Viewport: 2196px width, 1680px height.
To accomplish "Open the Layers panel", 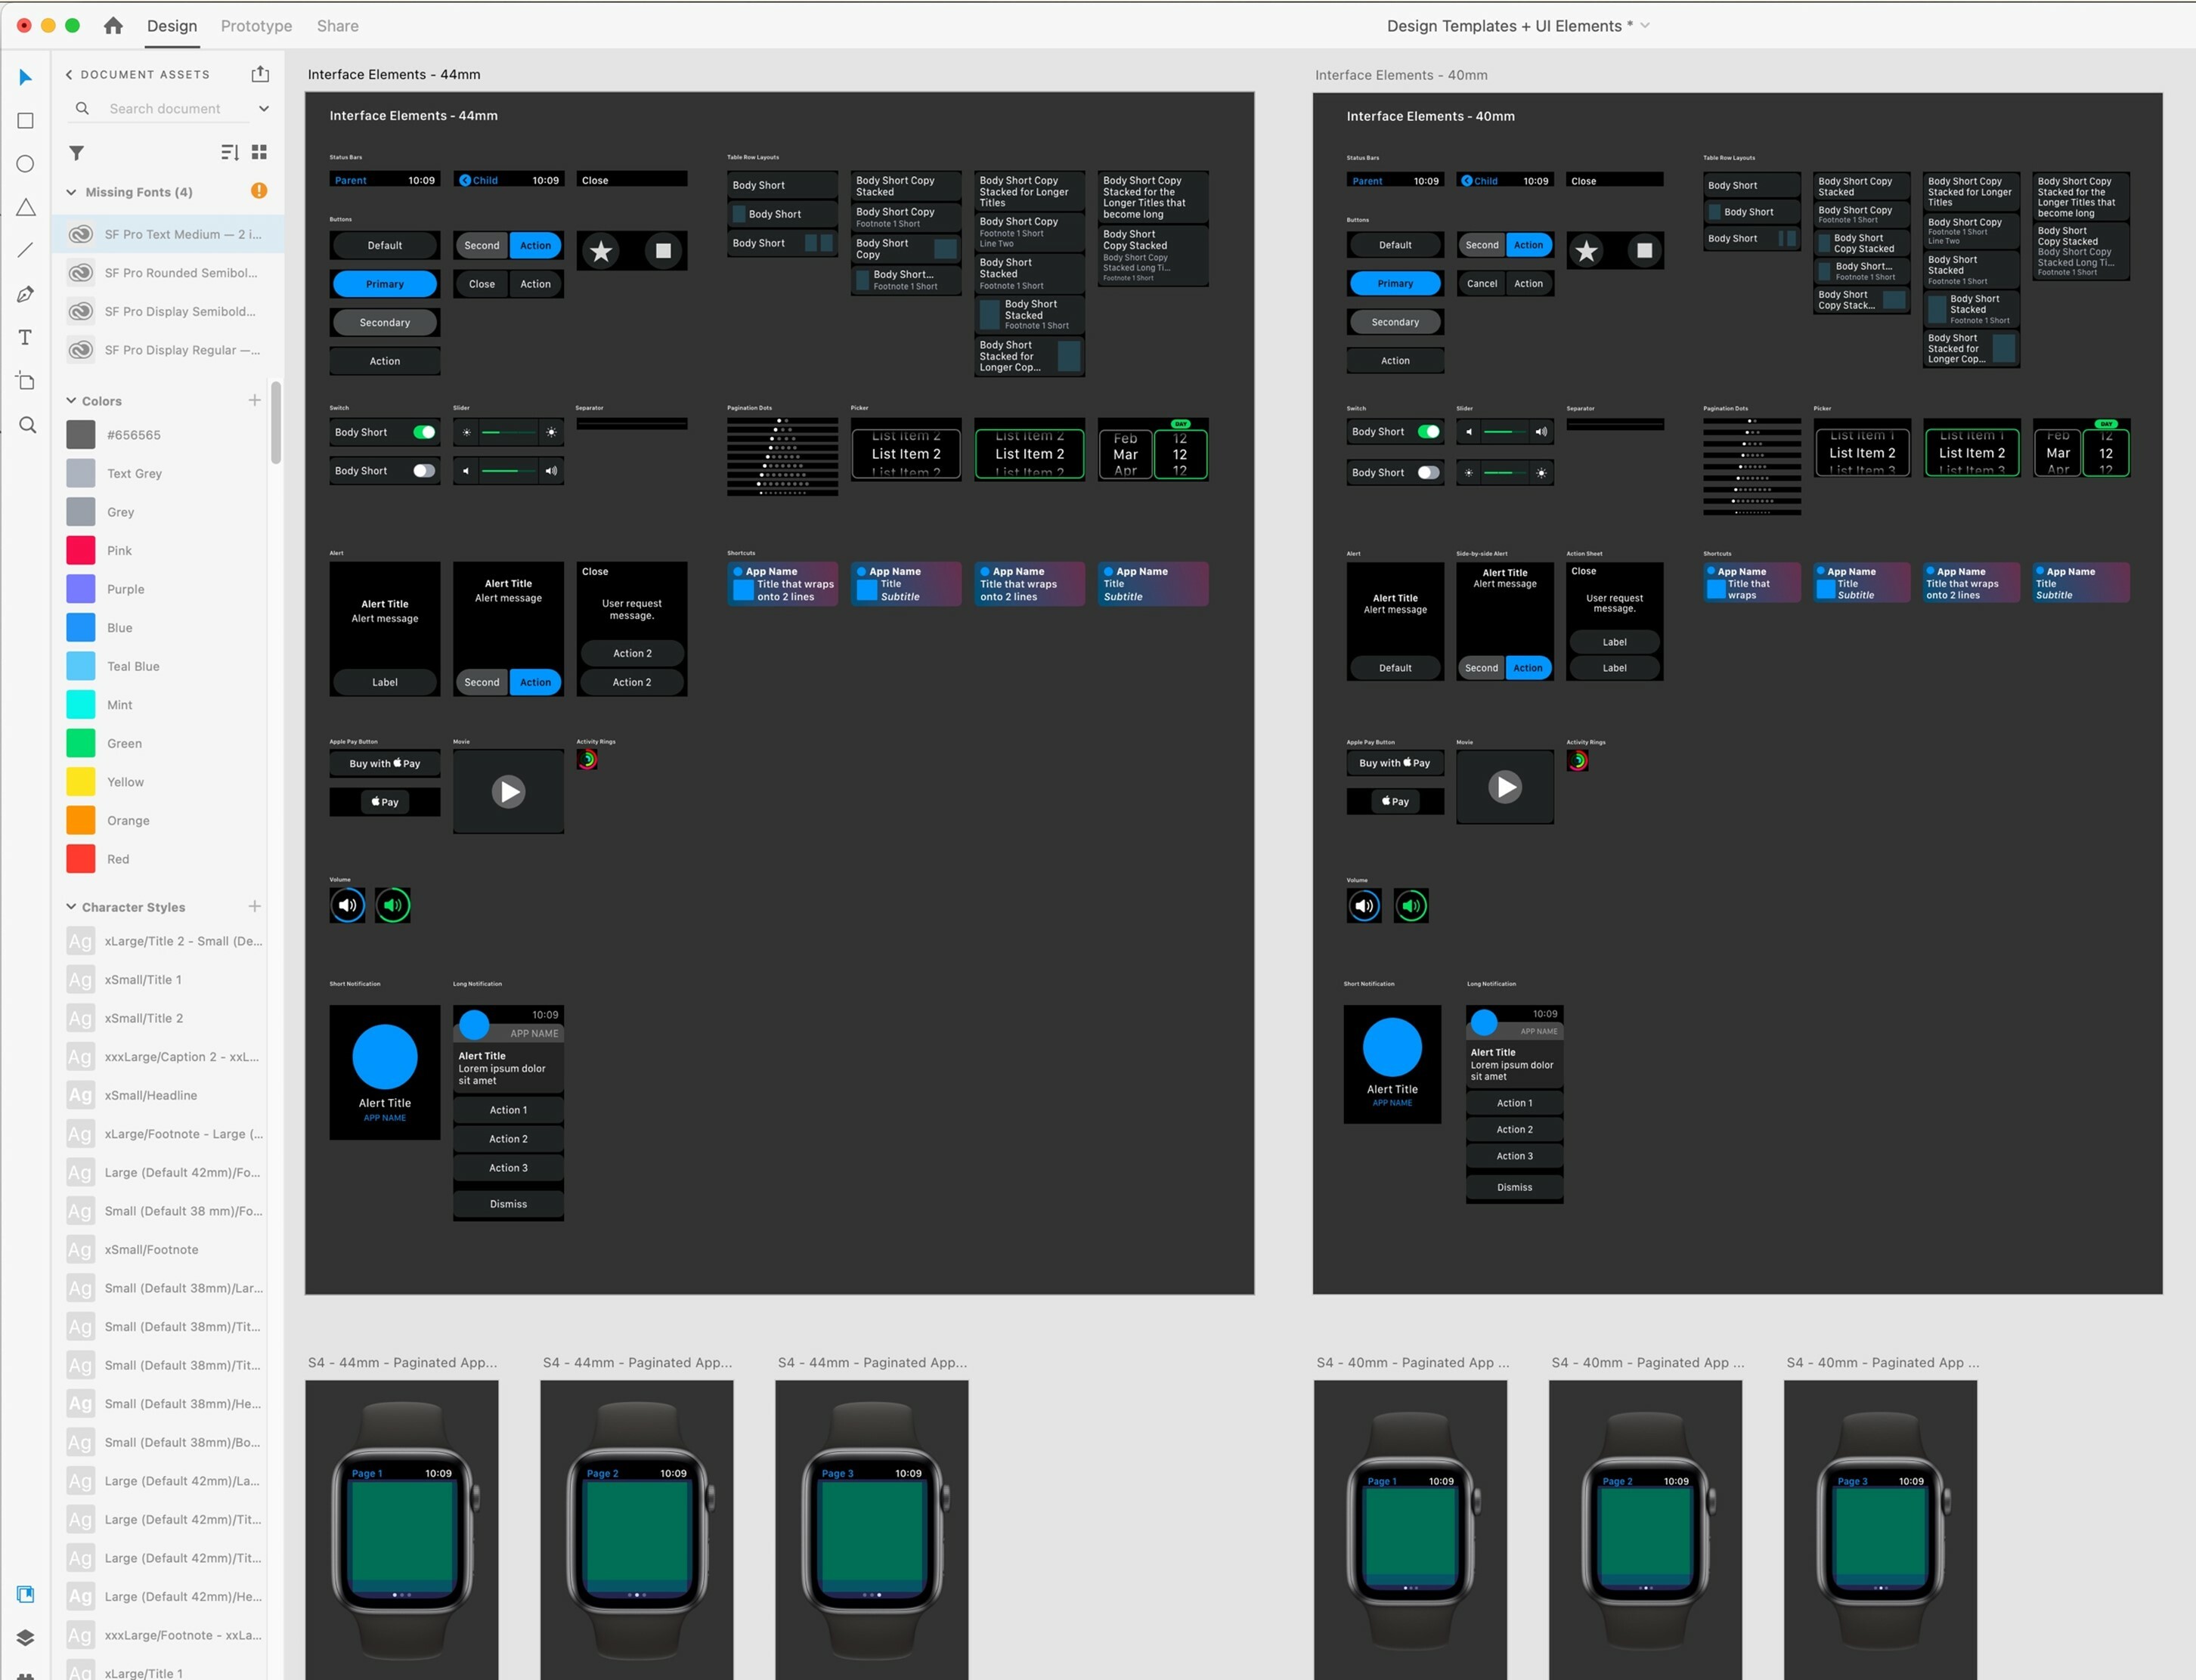I will pos(25,1638).
